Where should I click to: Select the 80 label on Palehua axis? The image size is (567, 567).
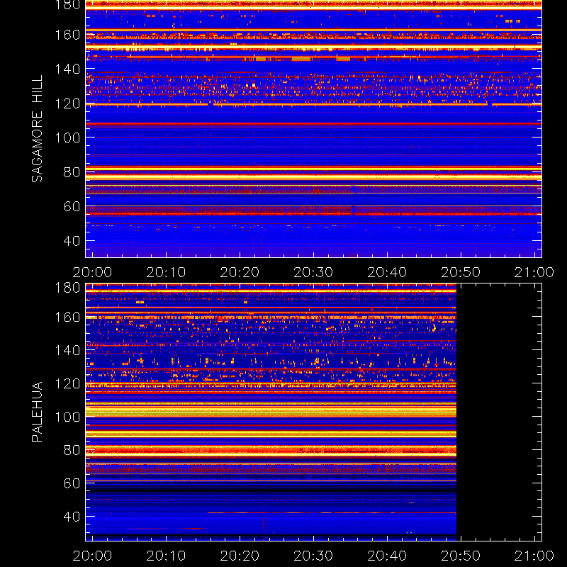(x=72, y=450)
